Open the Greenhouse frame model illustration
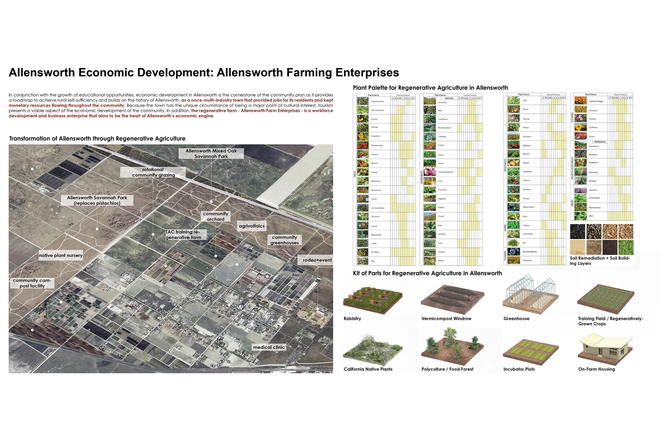The image size is (662, 441). pyautogui.click(x=531, y=295)
